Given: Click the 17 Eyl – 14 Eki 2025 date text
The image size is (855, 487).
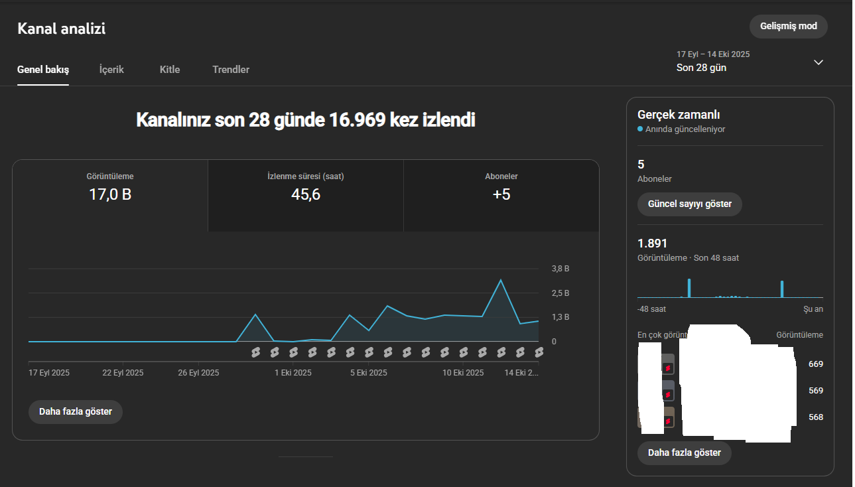Looking at the screenshot, I should (713, 54).
